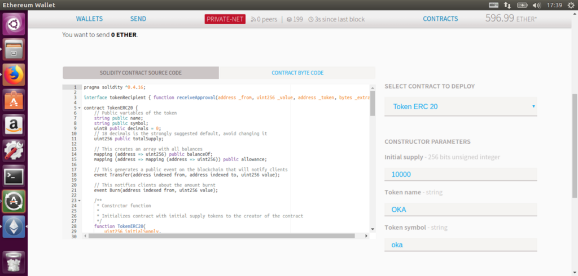Viewport: 578px width, 276px height.
Task: Click the Token symbol field with oka
Action: [461, 244]
